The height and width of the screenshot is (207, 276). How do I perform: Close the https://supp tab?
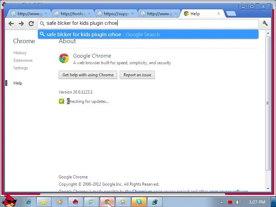pos(132,13)
